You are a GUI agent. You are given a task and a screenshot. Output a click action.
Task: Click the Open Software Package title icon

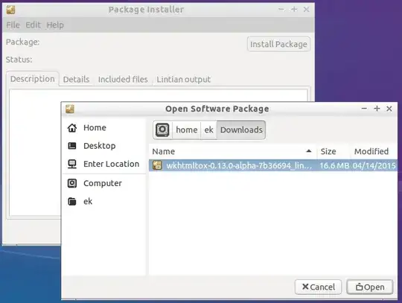pyautogui.click(x=70, y=109)
